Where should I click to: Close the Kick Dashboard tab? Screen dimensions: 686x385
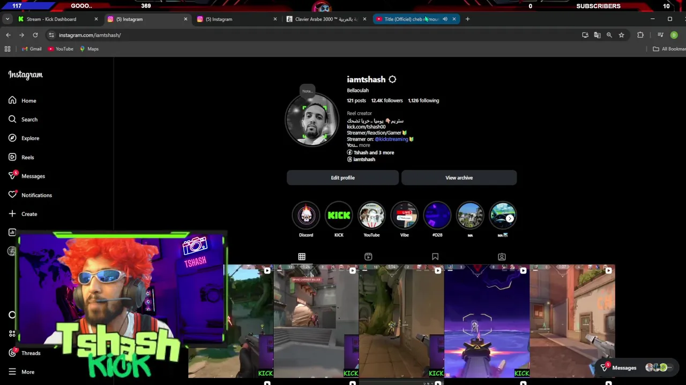96,19
